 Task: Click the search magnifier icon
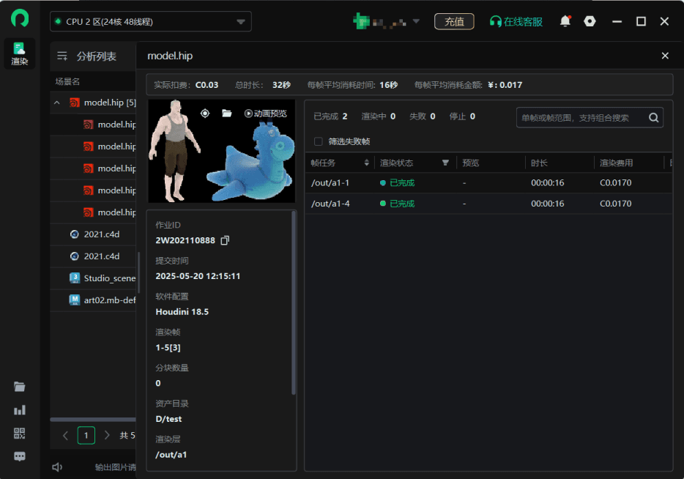click(x=653, y=118)
